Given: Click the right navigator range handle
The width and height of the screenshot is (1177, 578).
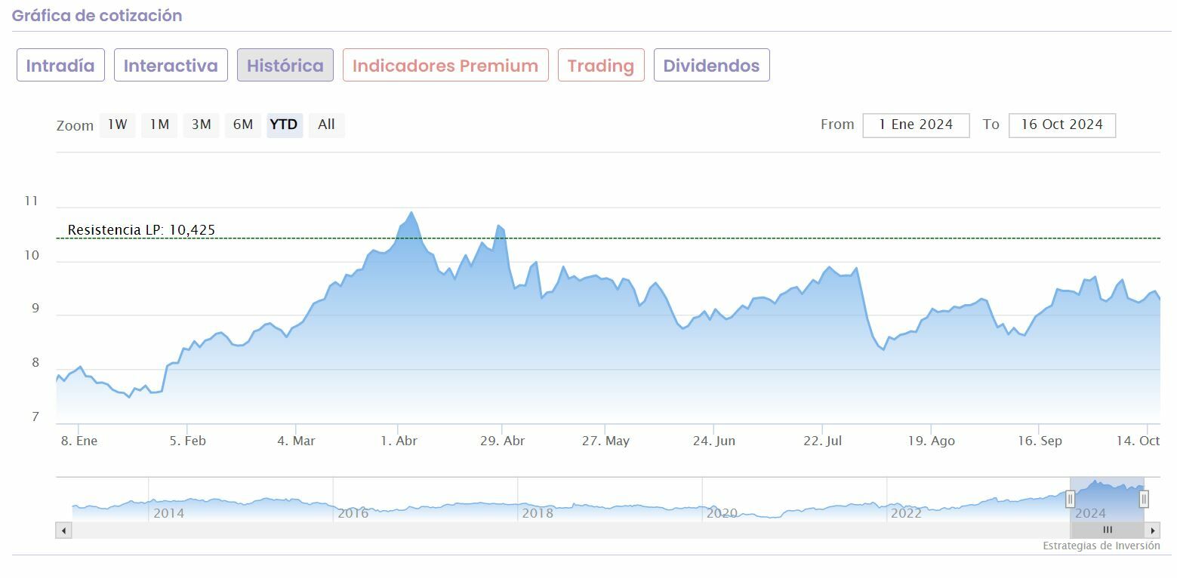Looking at the screenshot, I should 1144,499.
